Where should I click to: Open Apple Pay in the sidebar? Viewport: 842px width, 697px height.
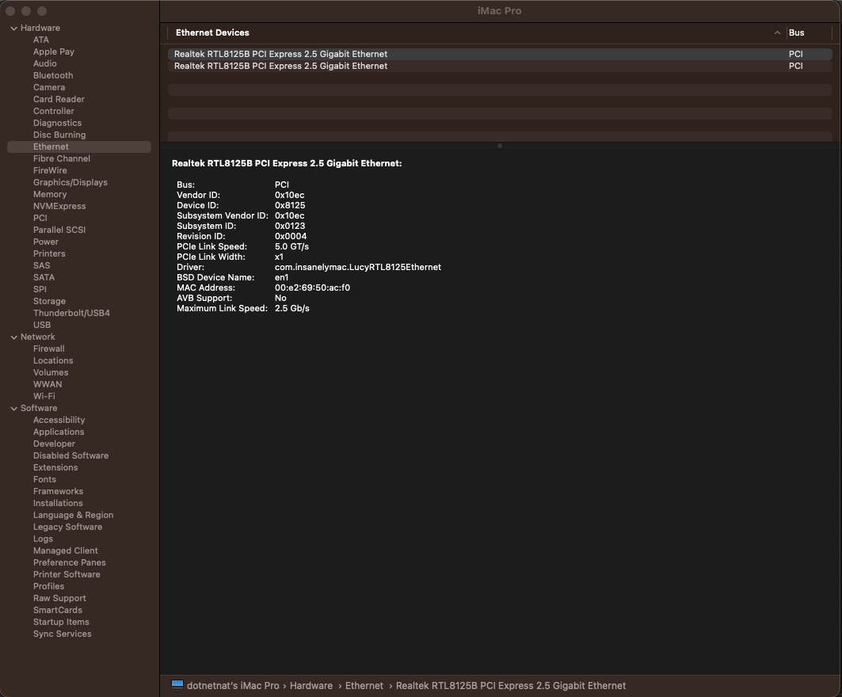pyautogui.click(x=54, y=51)
